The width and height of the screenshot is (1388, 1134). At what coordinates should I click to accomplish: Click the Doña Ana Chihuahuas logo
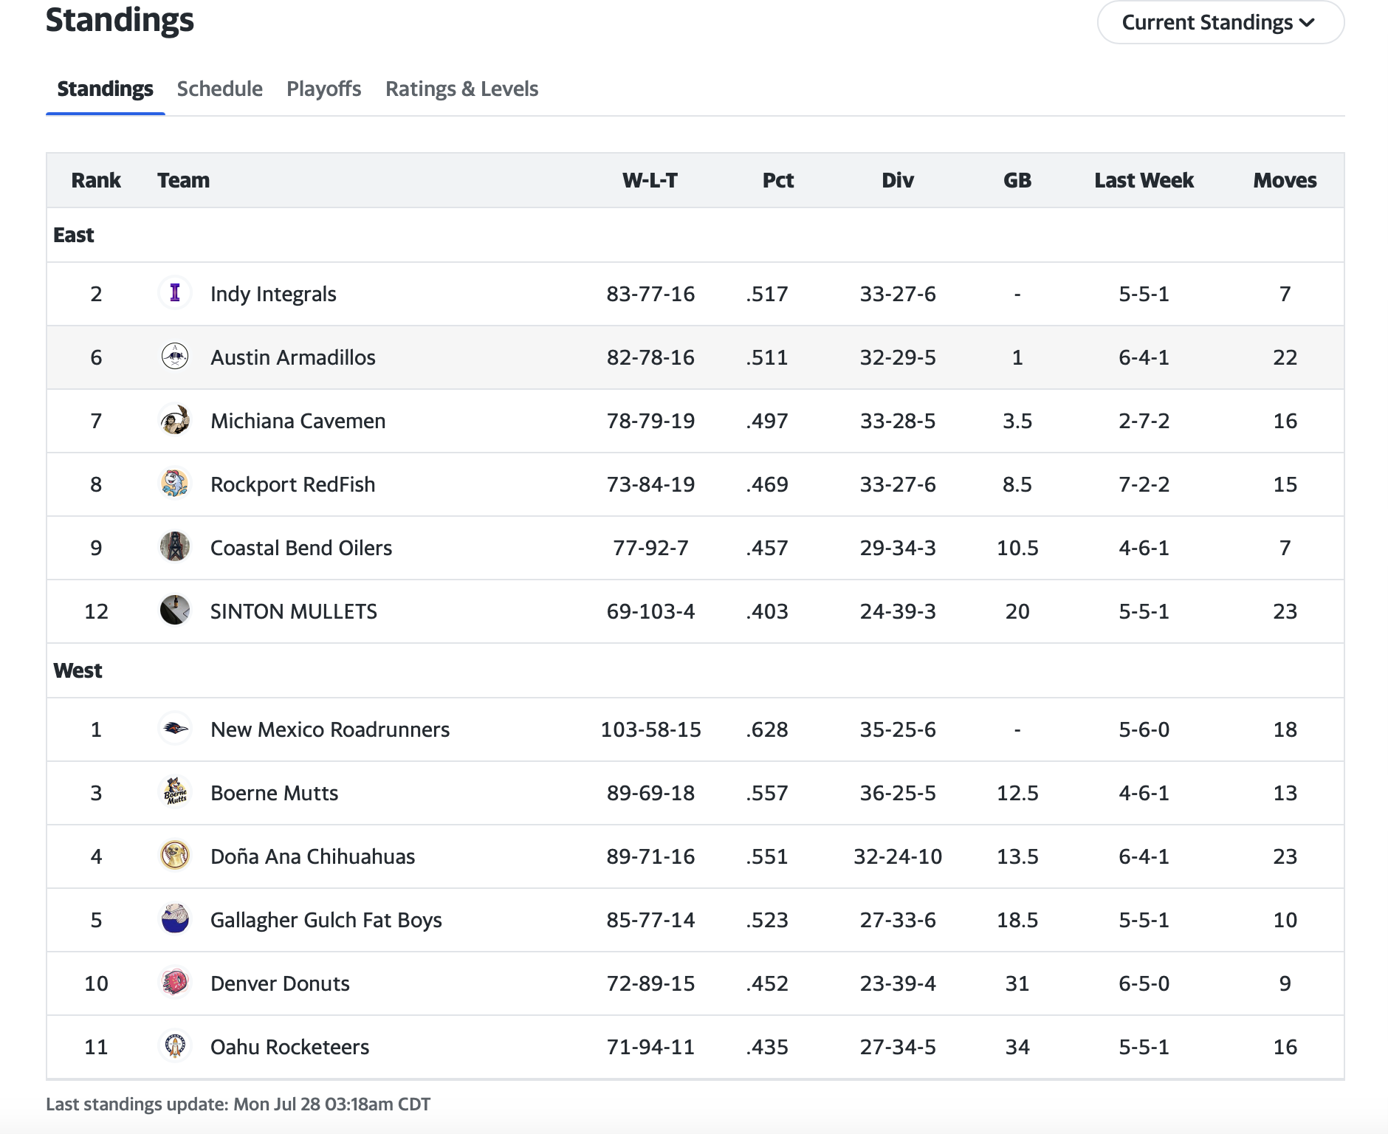175,856
